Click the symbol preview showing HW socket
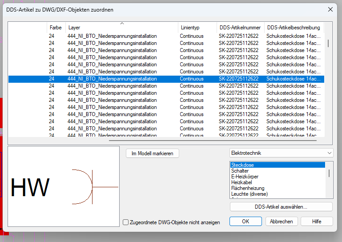 64,186
